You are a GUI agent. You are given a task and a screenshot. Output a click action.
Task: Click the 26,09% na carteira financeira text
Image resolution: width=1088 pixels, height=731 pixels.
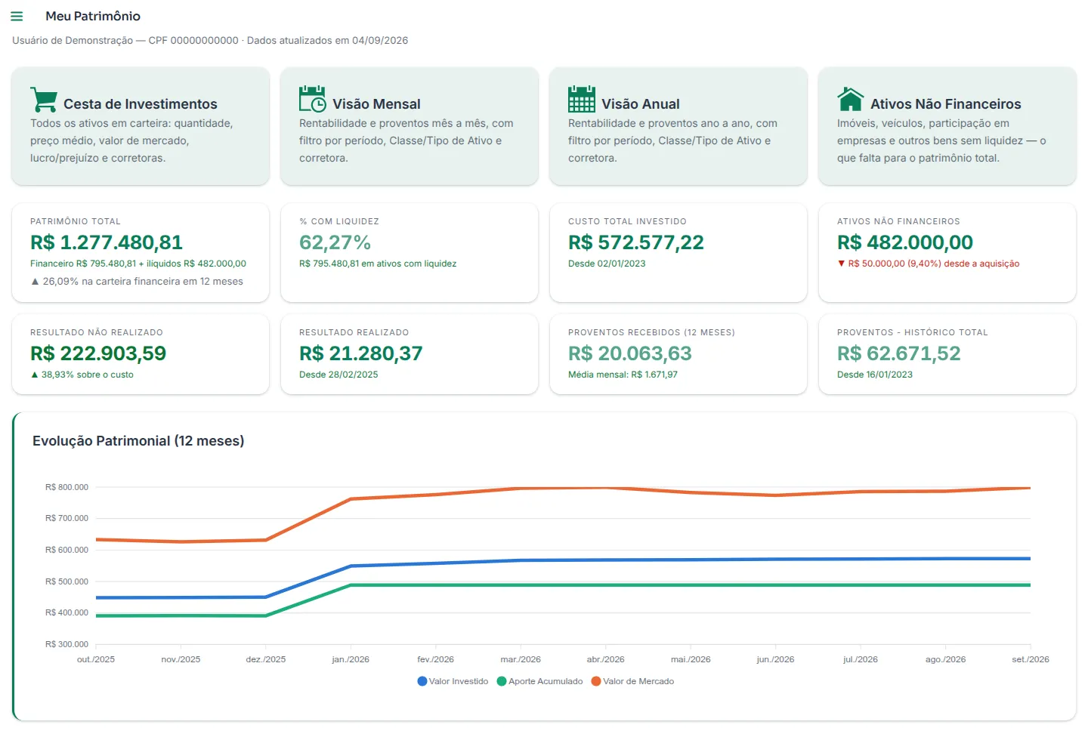point(137,281)
